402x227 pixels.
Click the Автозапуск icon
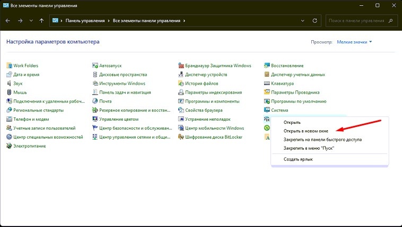(95, 66)
